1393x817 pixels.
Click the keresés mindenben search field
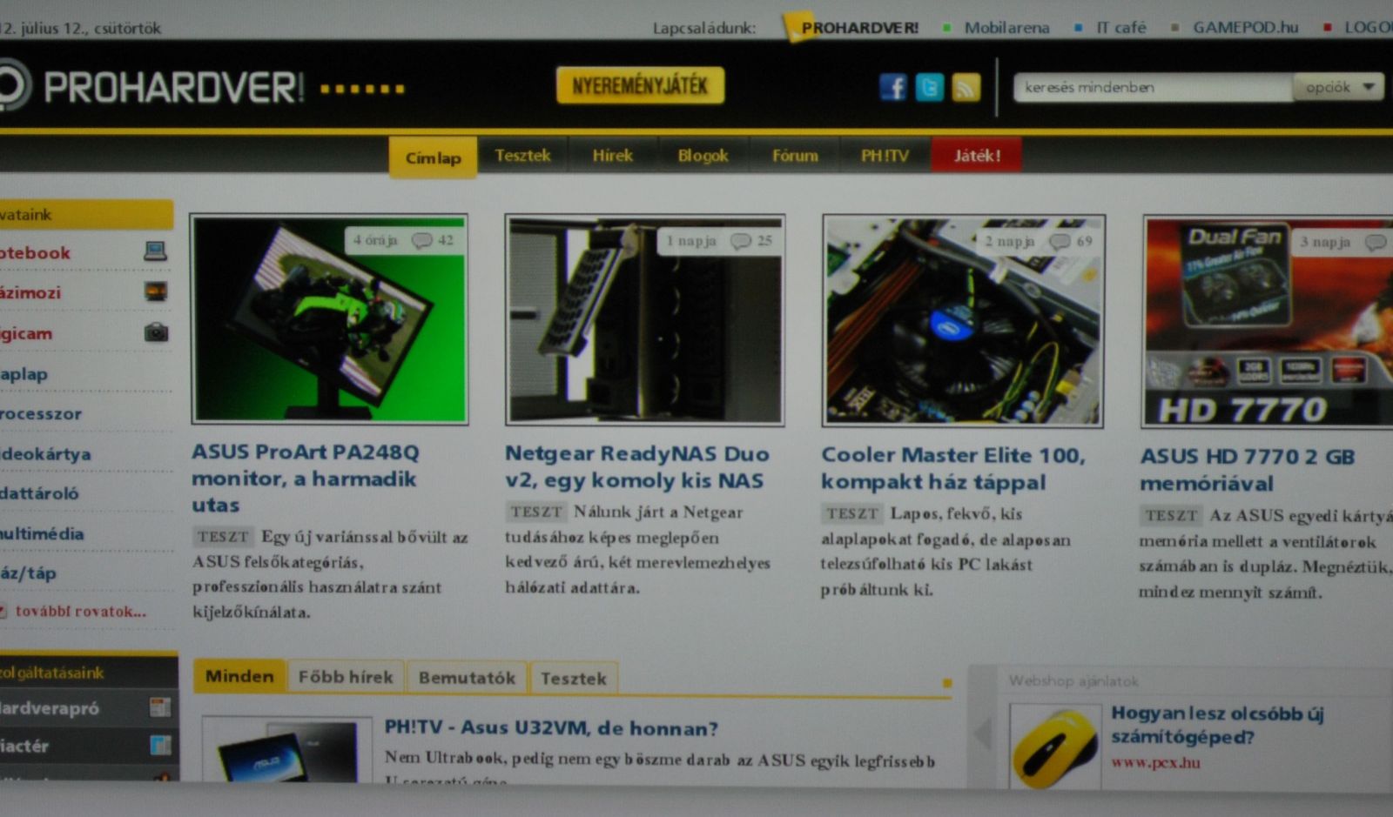1153,87
